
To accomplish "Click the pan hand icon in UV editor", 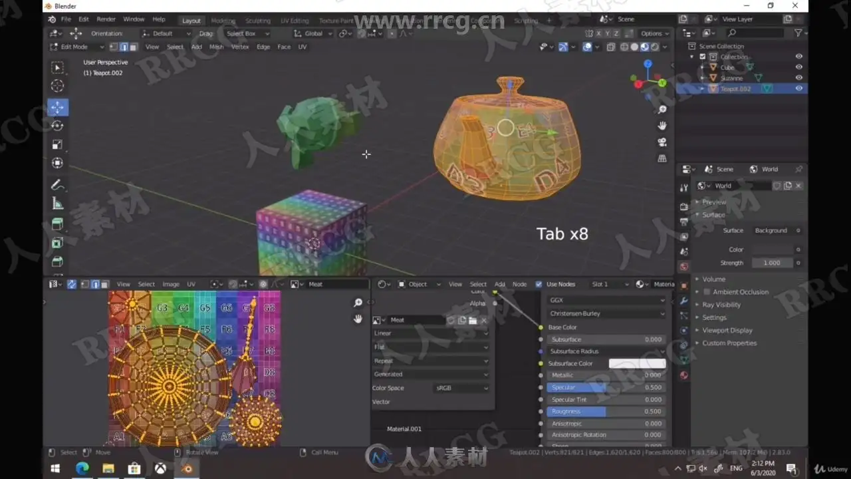I will point(358,319).
